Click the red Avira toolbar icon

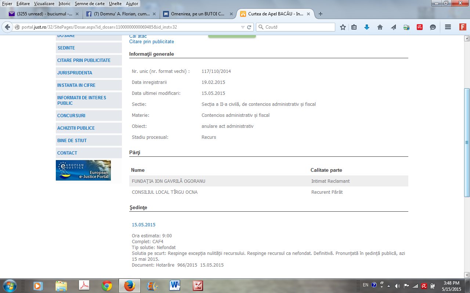coord(419,27)
